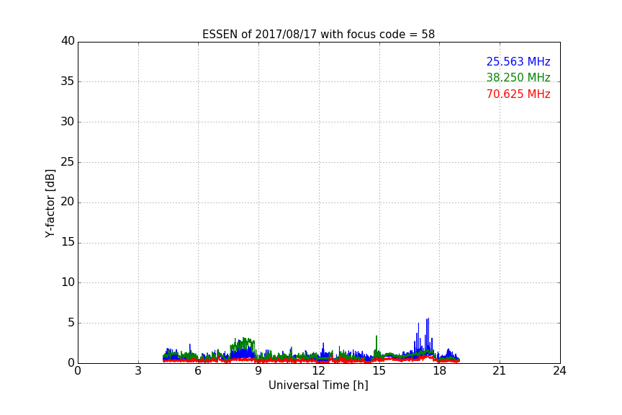Click the x-axis tick label 9

click(258, 371)
